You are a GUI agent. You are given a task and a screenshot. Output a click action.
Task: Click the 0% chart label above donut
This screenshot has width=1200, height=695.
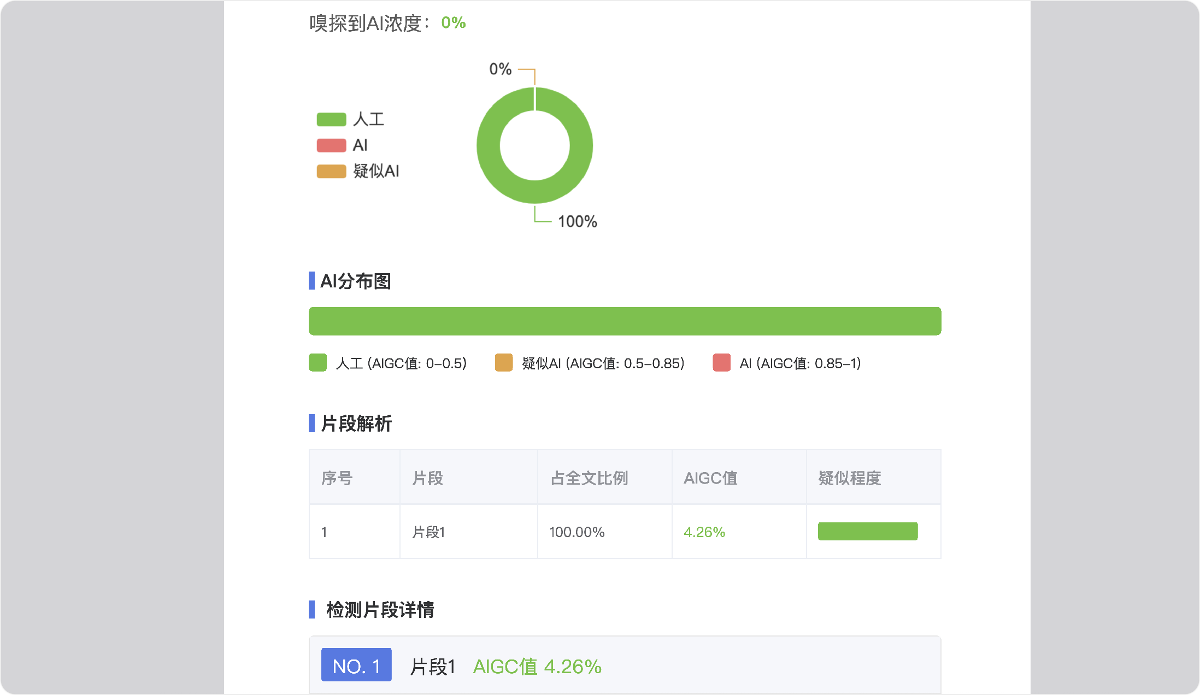click(500, 69)
